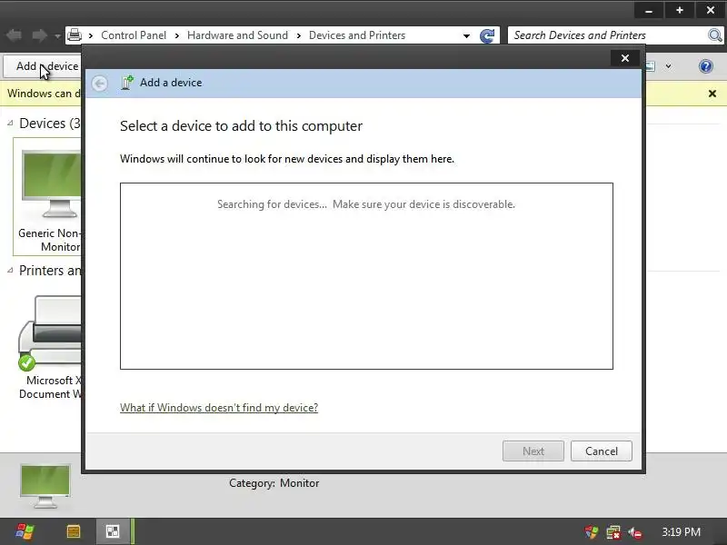Open the Windows Start button
Screen dimensions: 727x545
[x=25, y=531]
